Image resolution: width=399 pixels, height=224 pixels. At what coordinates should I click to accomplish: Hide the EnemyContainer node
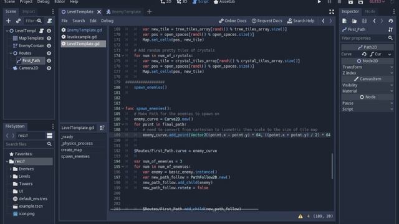pyautogui.click(x=49, y=45)
